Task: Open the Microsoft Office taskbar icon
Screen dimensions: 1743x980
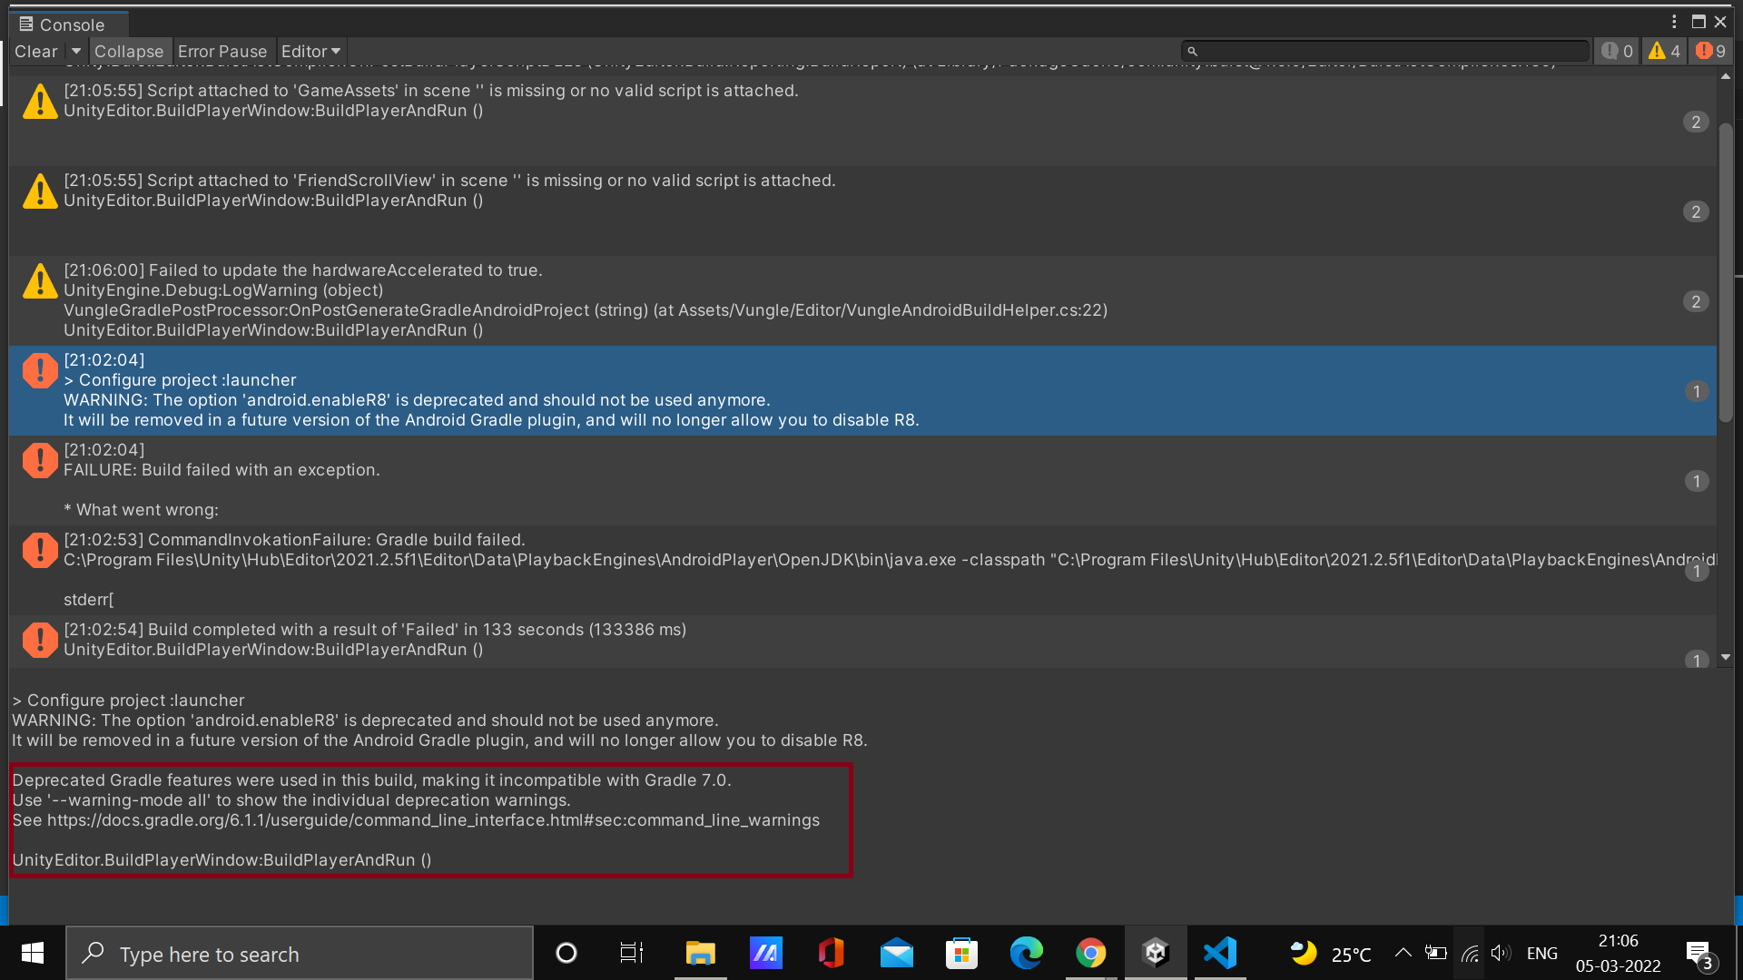Action: (x=831, y=953)
